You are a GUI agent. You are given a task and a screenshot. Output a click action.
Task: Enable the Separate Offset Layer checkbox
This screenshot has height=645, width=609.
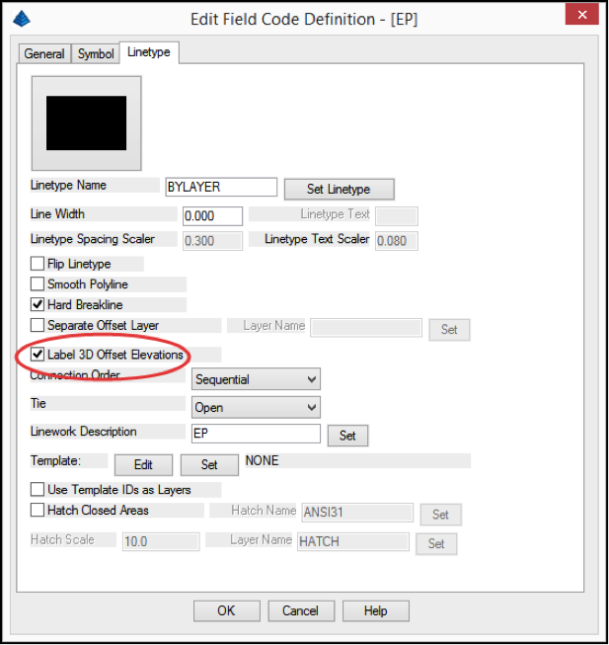[x=38, y=325]
